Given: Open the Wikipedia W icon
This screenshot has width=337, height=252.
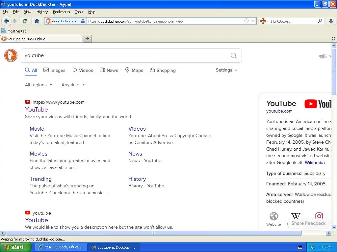Looking at the screenshot, I should point(296,216).
